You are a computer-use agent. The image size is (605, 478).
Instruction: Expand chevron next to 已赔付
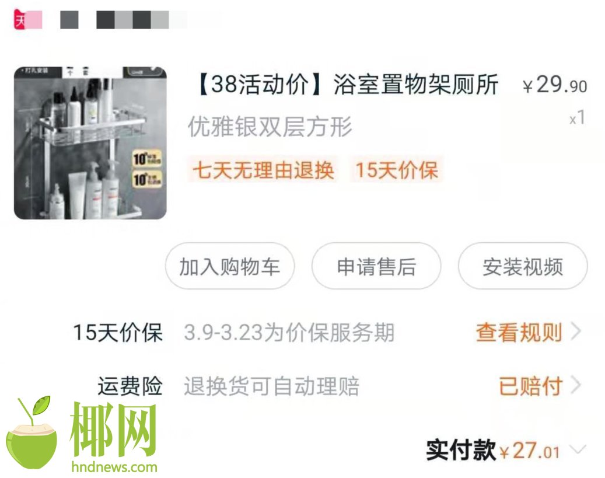tap(576, 385)
